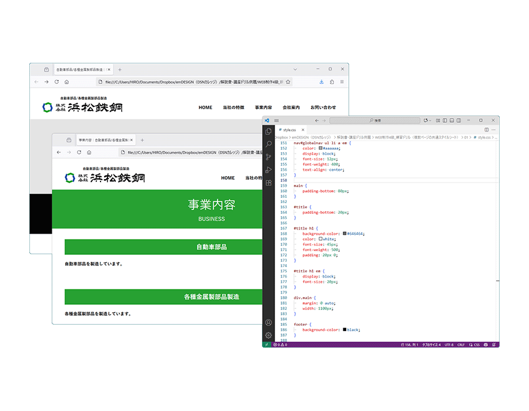This screenshot has width=529, height=411.
Task: Open the Run and Debug view
Action: point(269,170)
